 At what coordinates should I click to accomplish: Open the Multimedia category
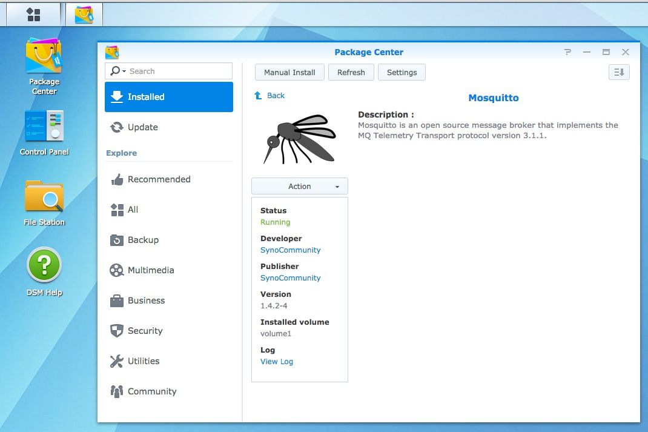pyautogui.click(x=168, y=270)
